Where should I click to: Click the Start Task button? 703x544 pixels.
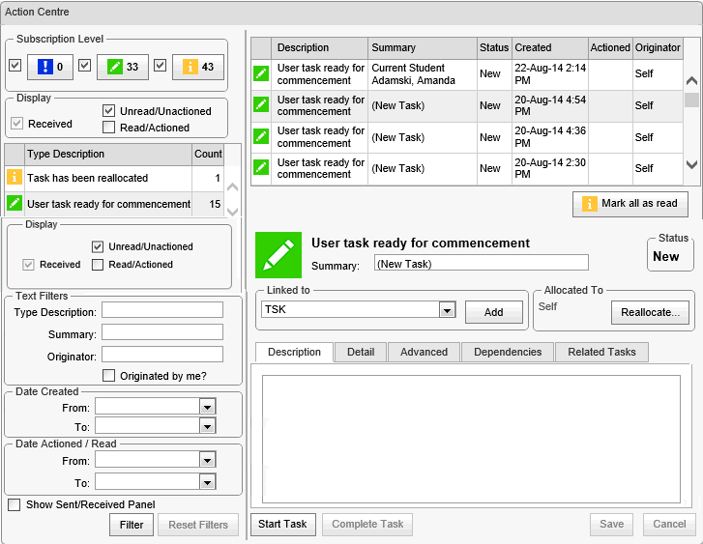[x=282, y=524]
